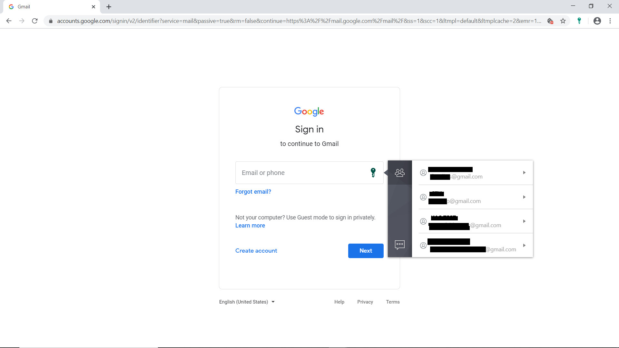The height and width of the screenshot is (348, 619).
Task: Open the identities tab in autofill popup
Action: point(400,173)
